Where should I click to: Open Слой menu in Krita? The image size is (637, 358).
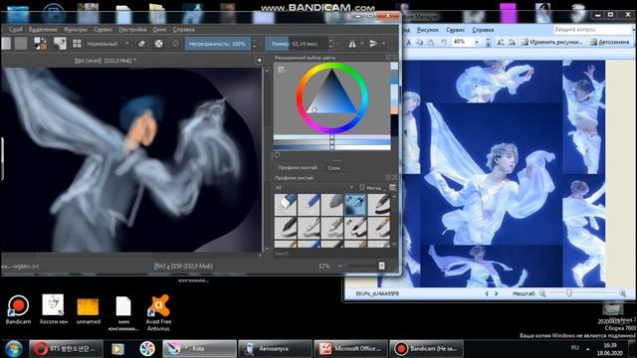point(16,29)
